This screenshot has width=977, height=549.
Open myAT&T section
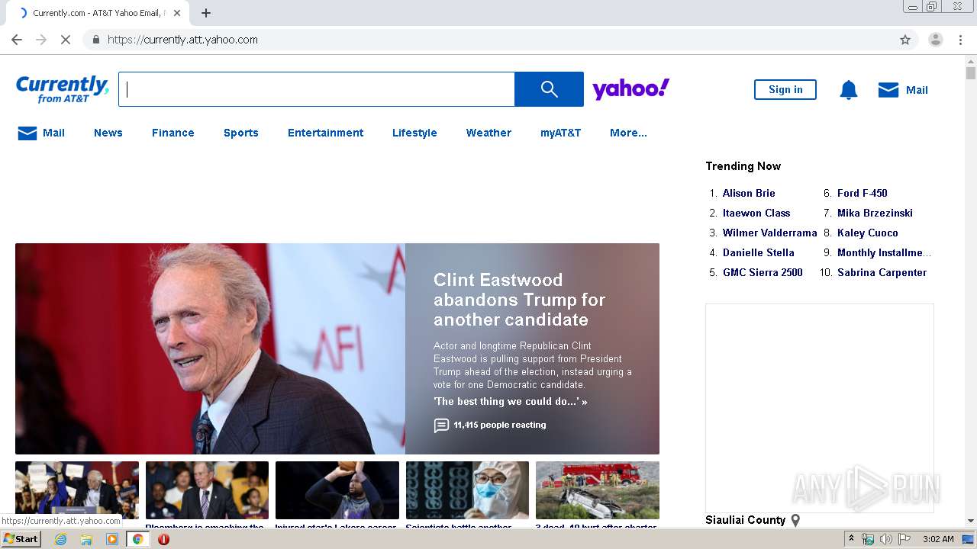(x=561, y=133)
